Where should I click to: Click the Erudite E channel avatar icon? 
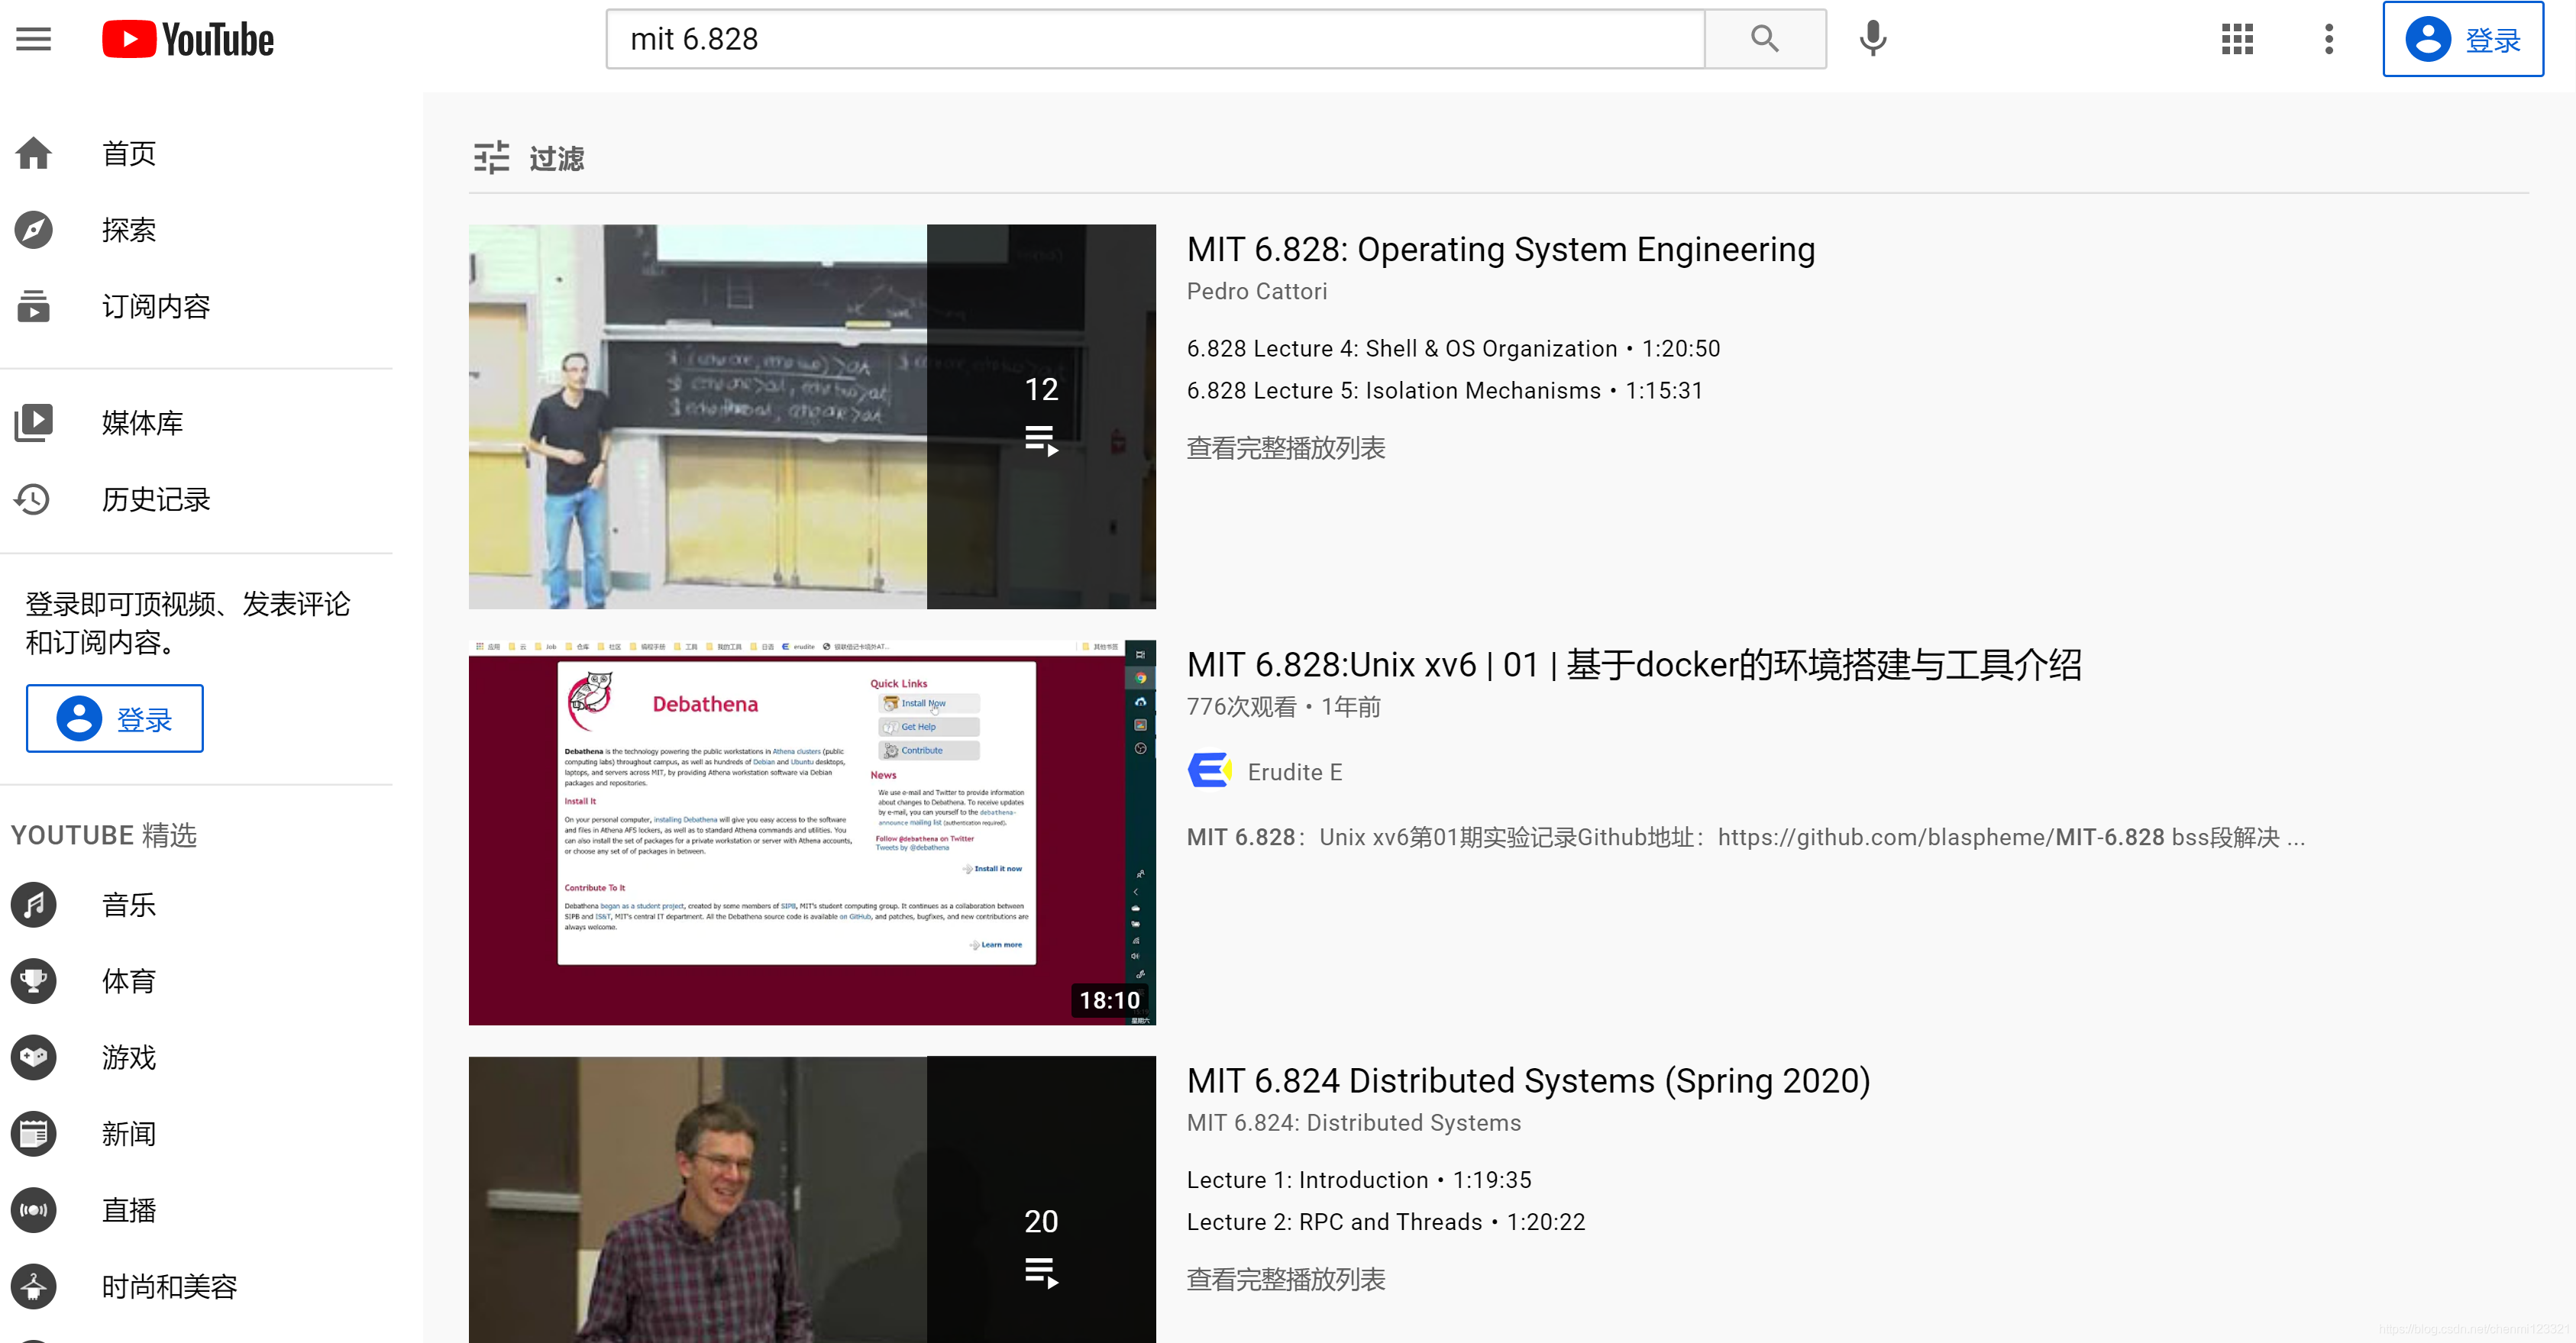pyautogui.click(x=1209, y=771)
